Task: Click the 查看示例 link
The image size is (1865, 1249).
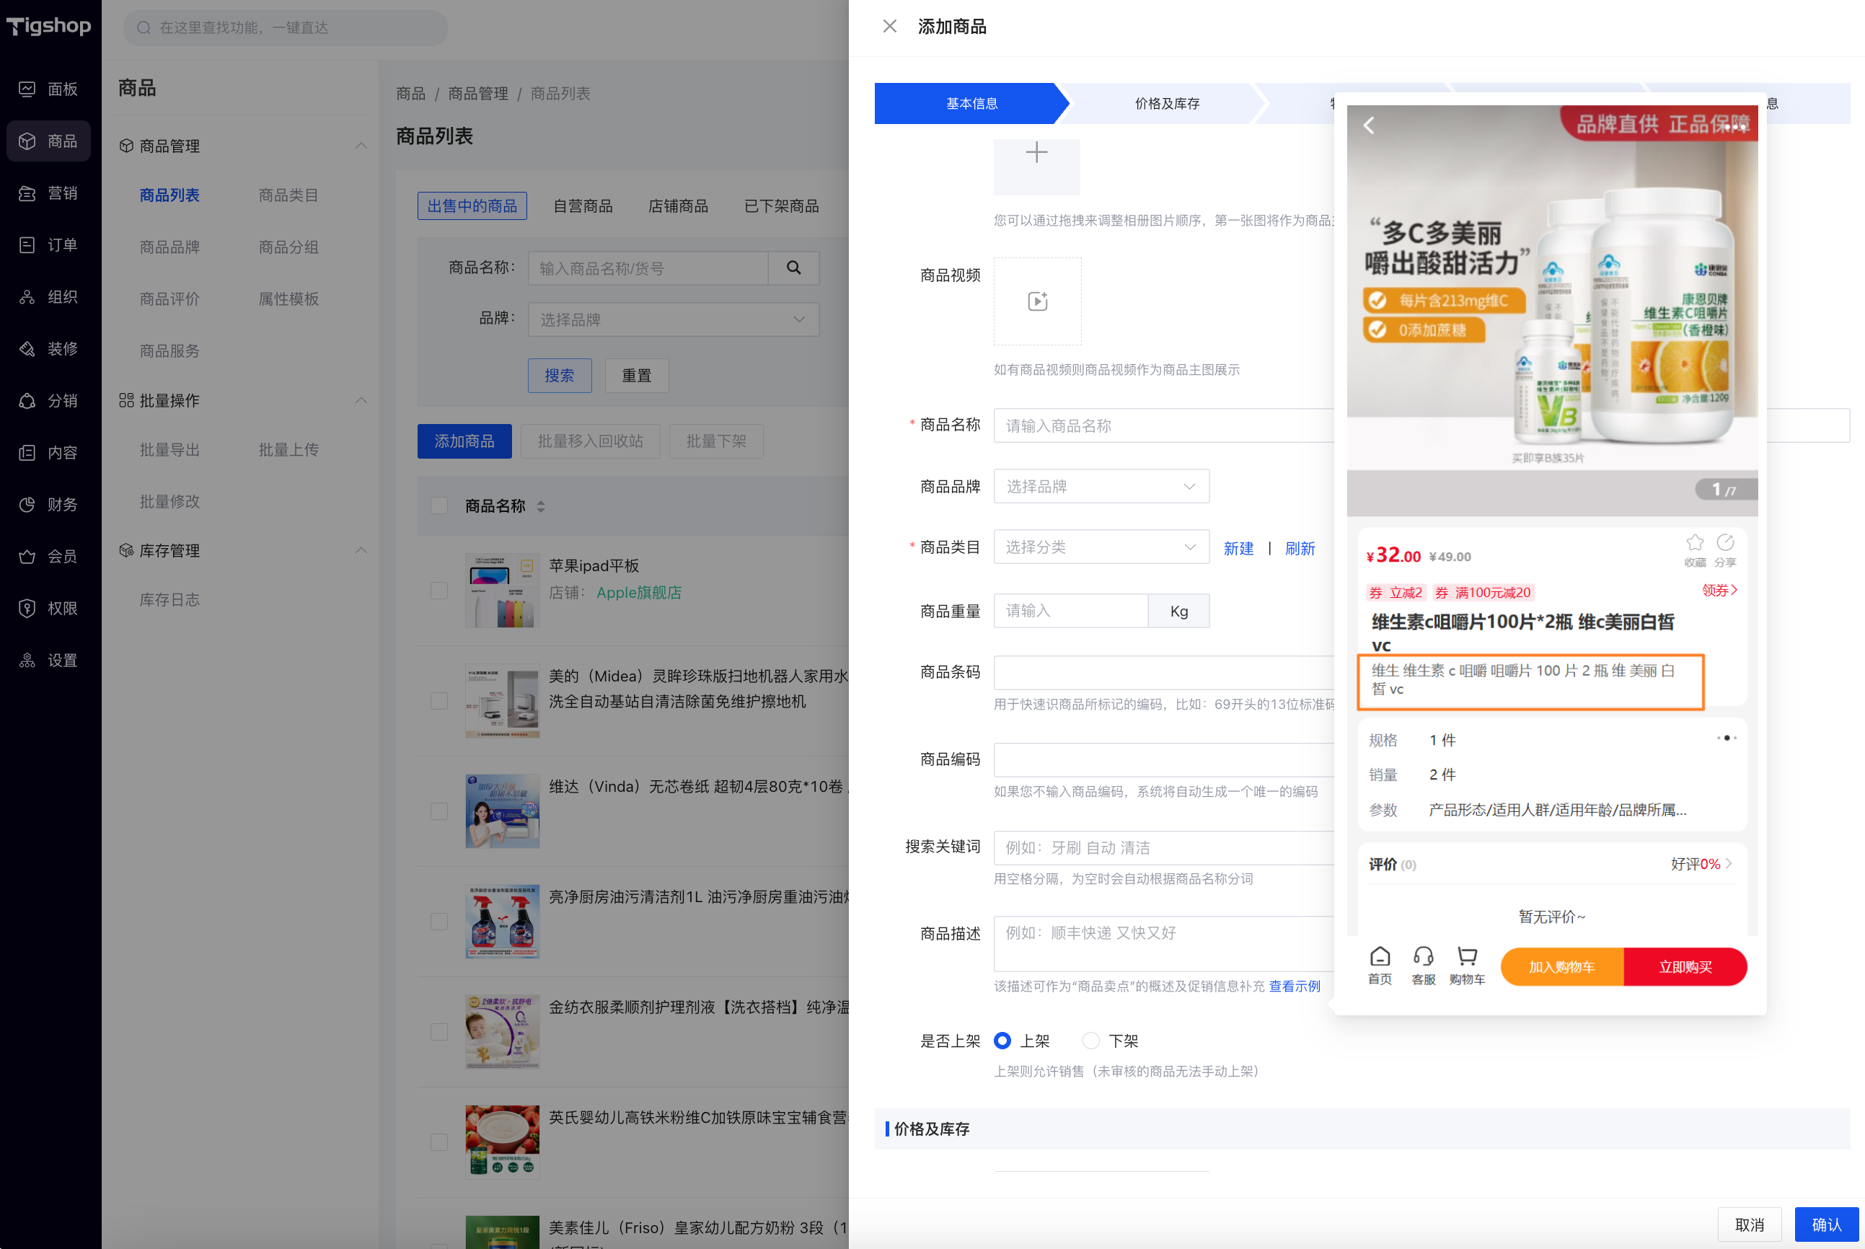Action: [x=1294, y=986]
